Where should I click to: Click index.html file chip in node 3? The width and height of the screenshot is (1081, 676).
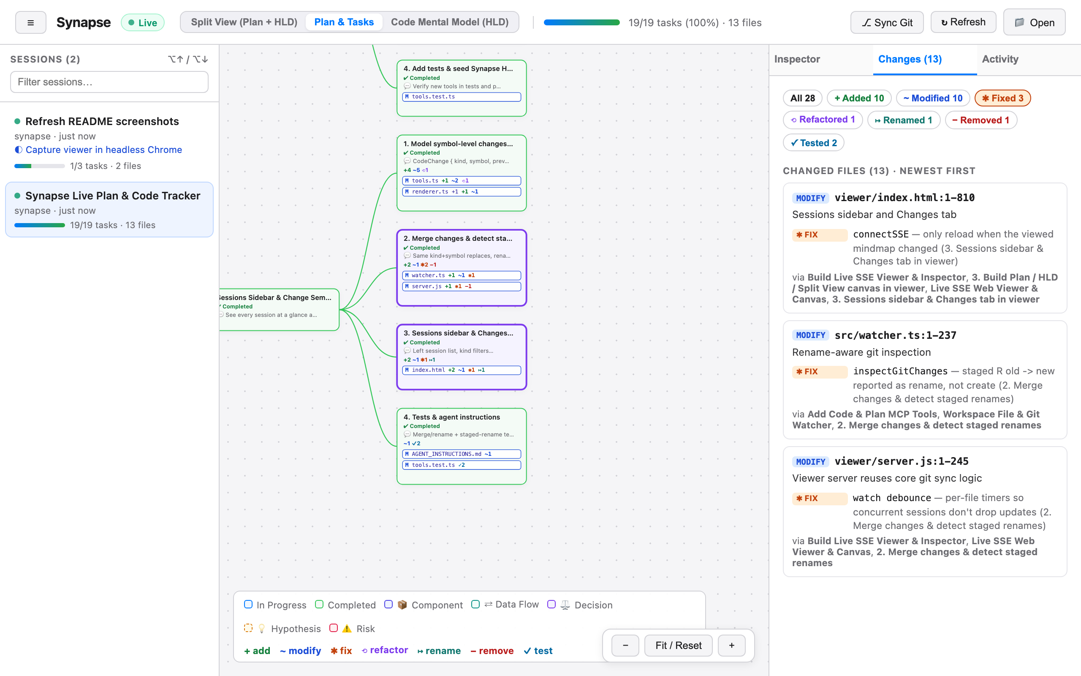[462, 370]
